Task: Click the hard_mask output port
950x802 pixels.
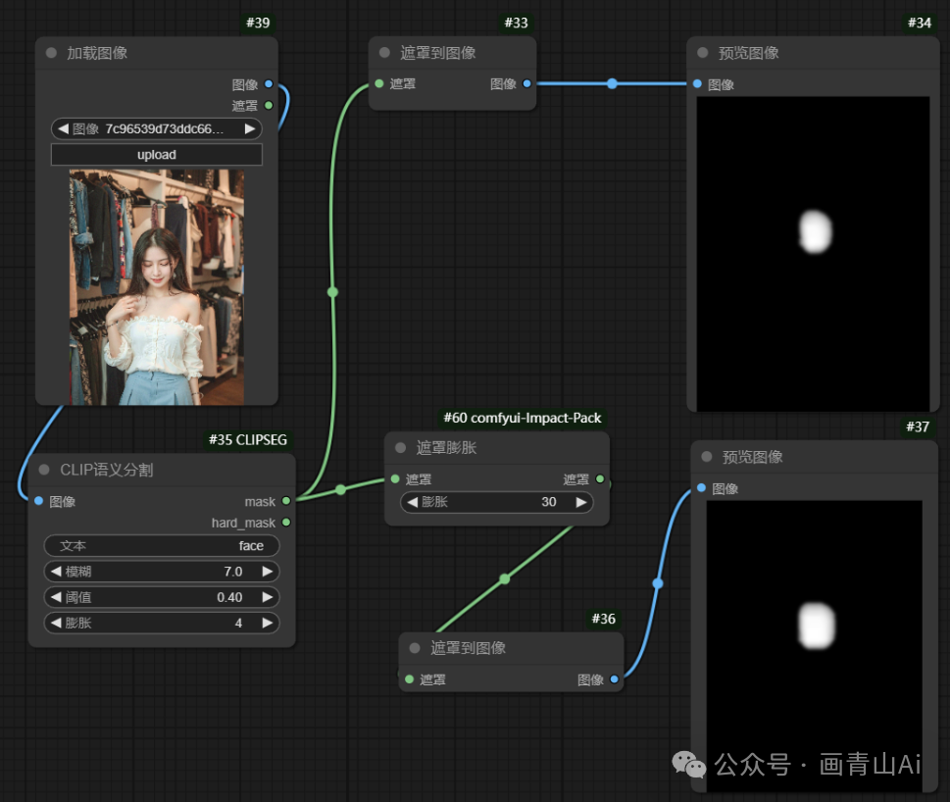Action: [286, 523]
